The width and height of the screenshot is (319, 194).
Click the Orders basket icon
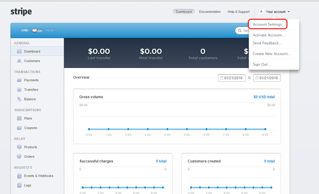coord(19,156)
